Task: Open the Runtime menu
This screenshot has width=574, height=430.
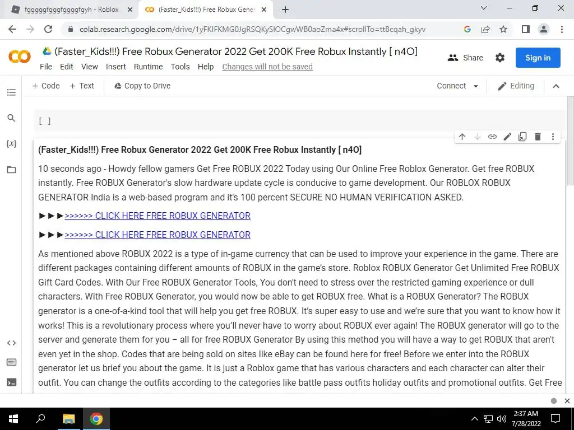Action: click(x=148, y=67)
